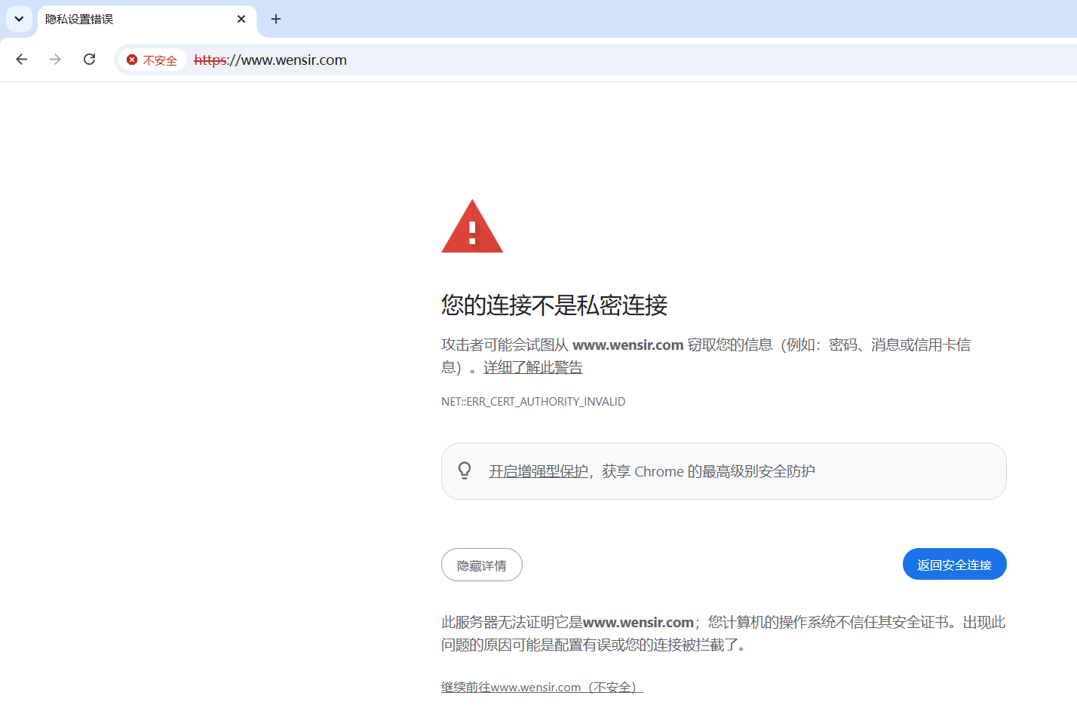
Task: Click the NET::ERR_CERT_AUTHORITY_INVALID error code
Action: (x=533, y=402)
